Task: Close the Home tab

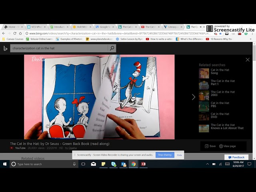Action: [22, 27]
